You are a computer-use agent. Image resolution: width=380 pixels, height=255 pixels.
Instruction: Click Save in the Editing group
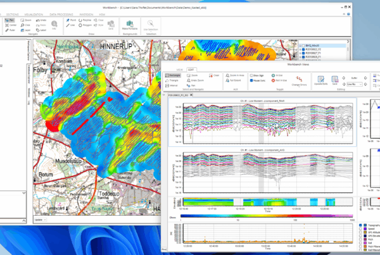334,80
